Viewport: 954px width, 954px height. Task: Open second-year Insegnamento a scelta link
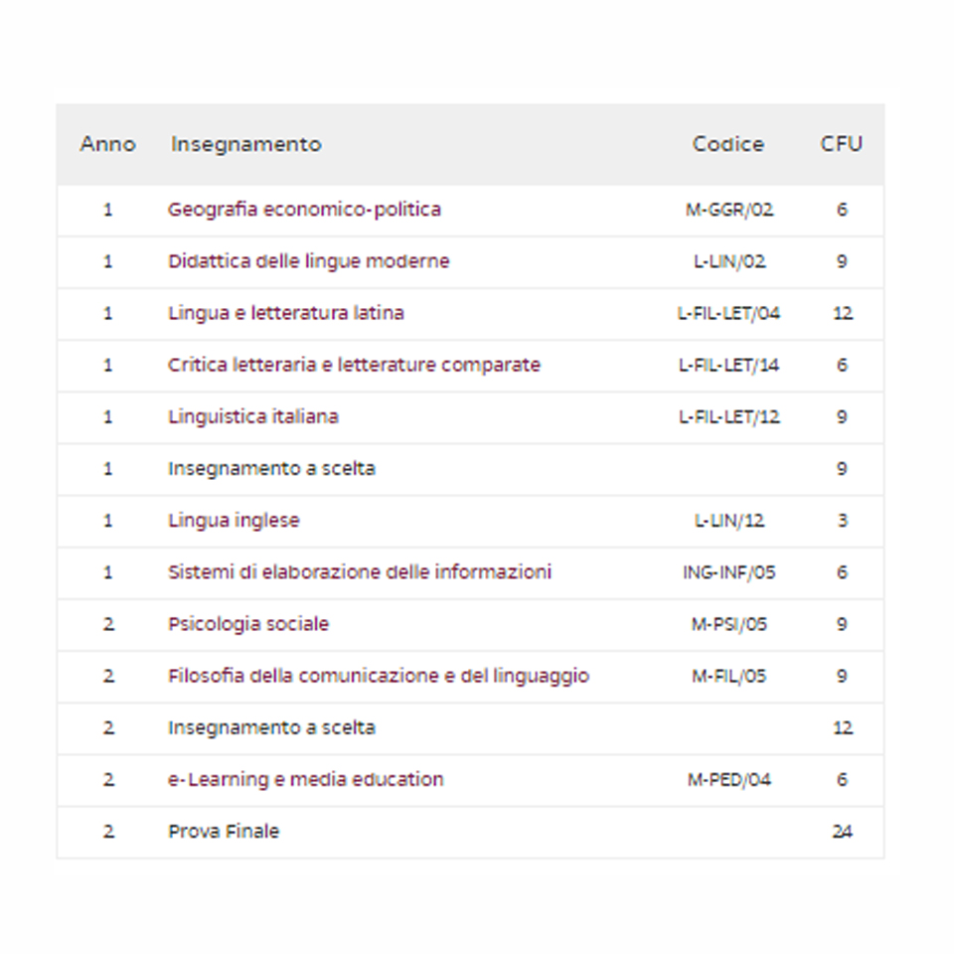coord(271,727)
